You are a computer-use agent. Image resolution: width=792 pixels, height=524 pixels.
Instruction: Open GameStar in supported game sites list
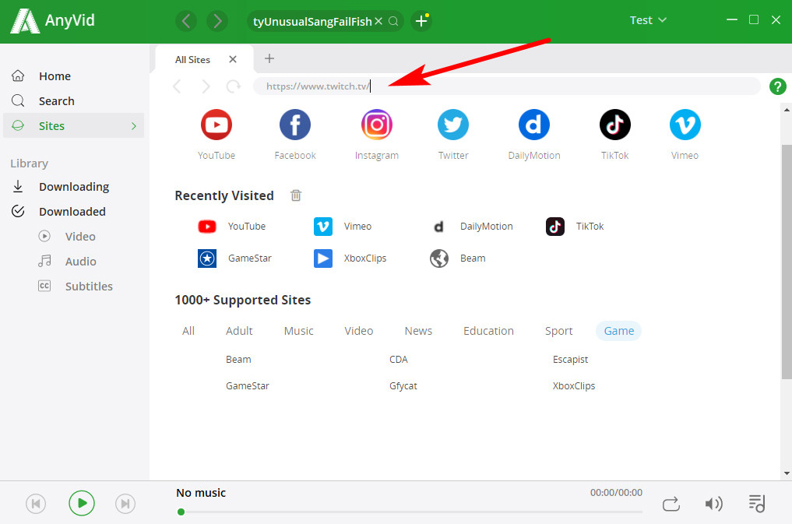(248, 385)
